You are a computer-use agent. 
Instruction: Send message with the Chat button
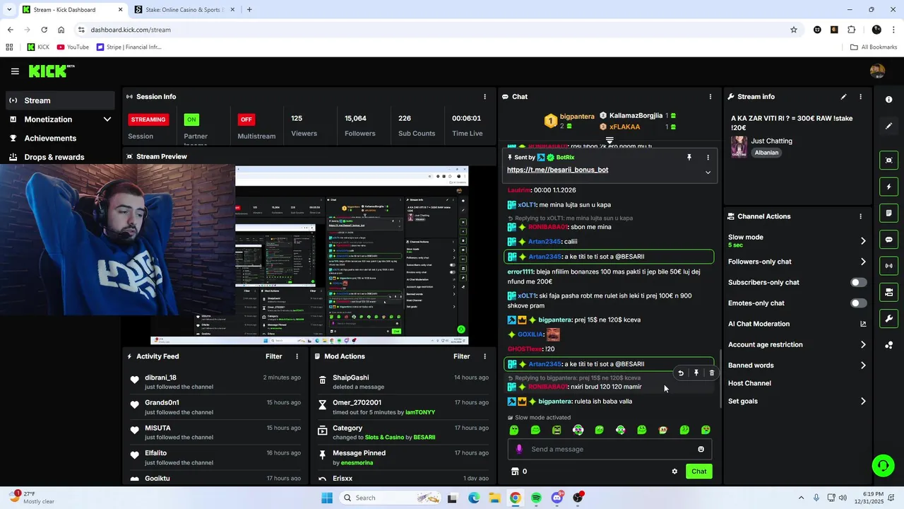click(x=698, y=472)
